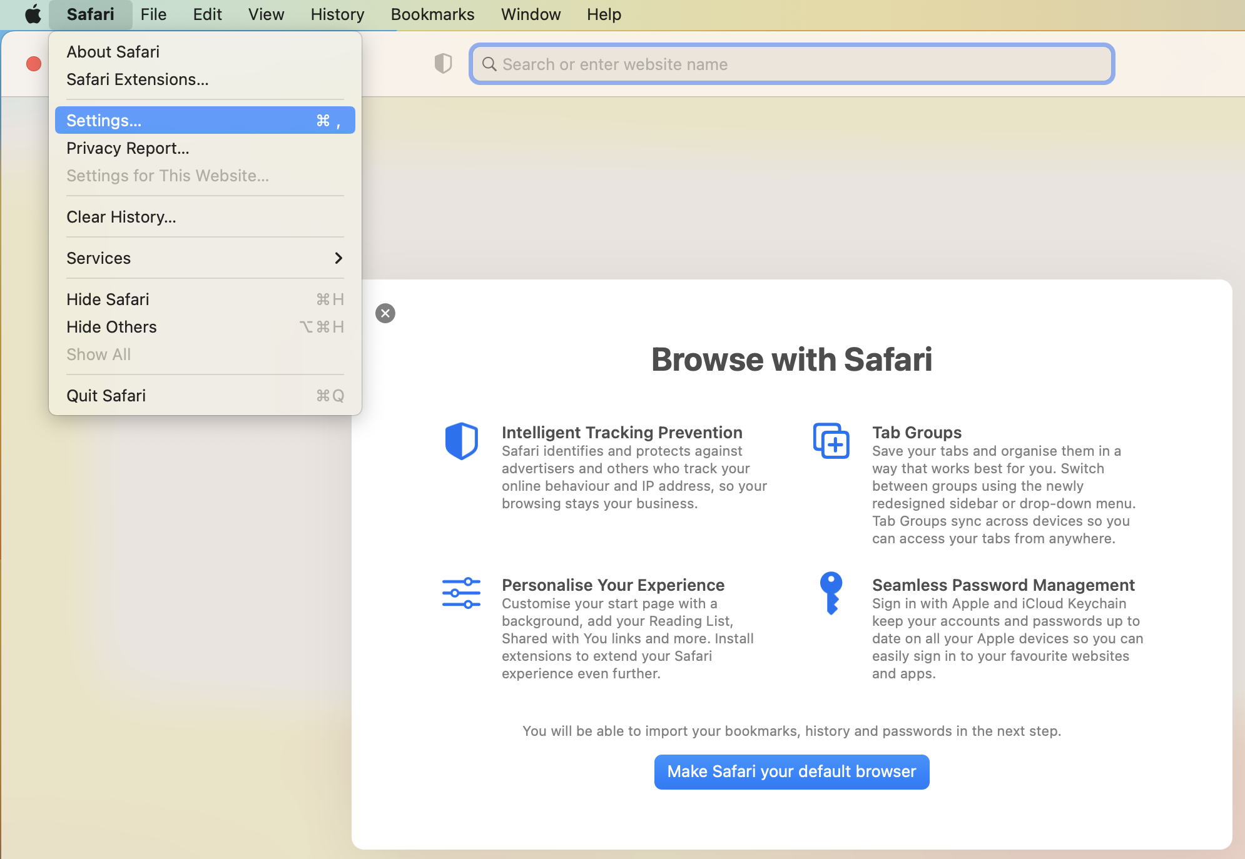1245x859 pixels.
Task: Open the Bookmarks menu
Action: point(433,14)
